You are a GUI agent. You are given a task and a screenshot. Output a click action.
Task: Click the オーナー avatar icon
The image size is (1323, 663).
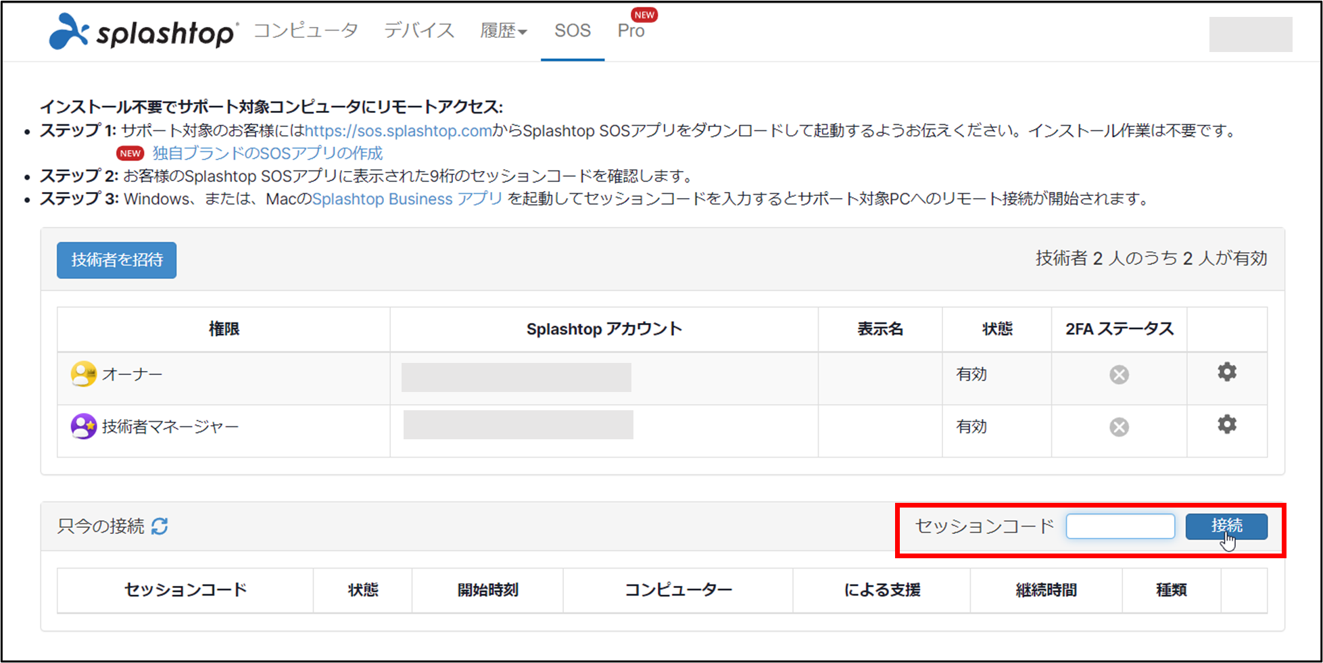(82, 373)
